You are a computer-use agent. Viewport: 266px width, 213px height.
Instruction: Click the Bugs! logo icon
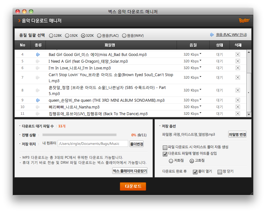[244, 20]
